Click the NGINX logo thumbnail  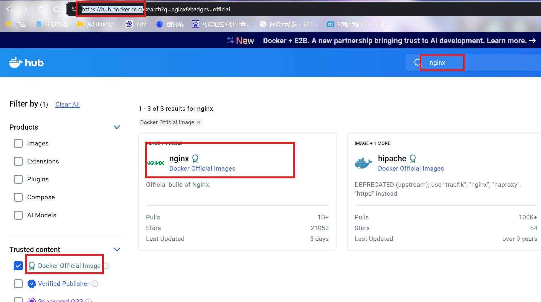pyautogui.click(x=155, y=163)
